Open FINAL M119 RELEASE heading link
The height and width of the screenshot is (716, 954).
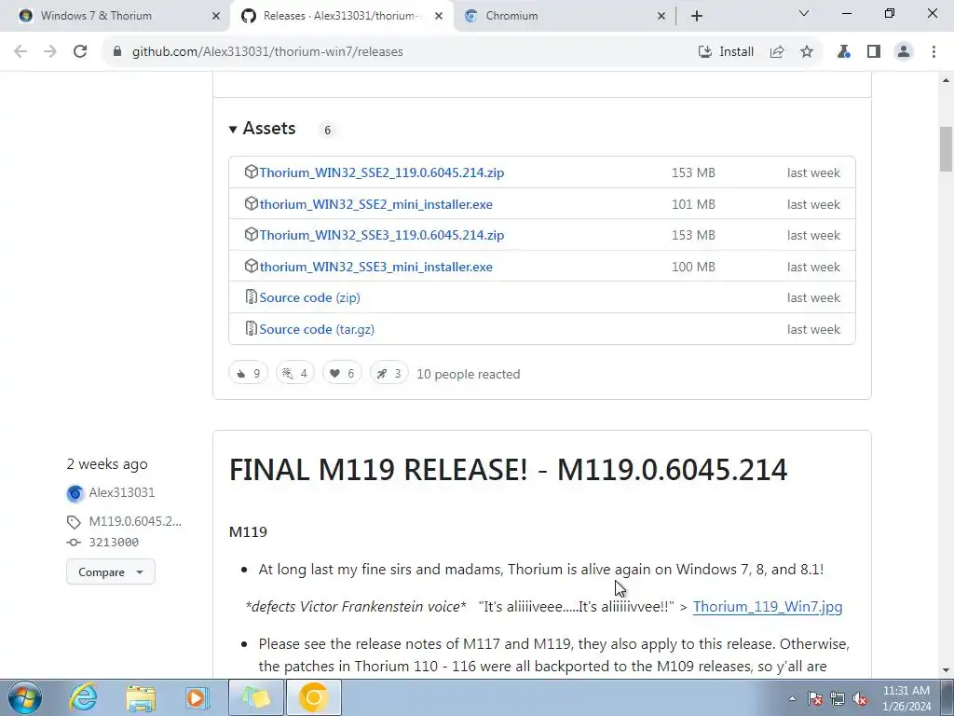pos(508,470)
